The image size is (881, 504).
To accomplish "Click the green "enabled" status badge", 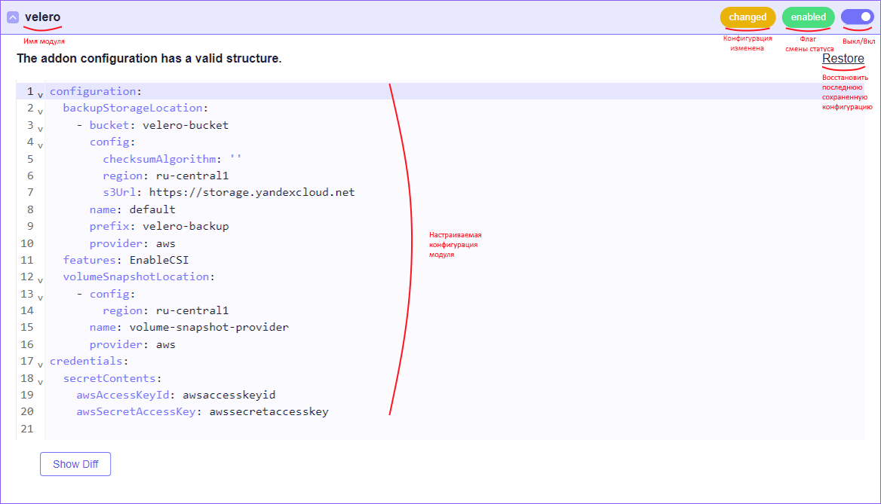I will [x=808, y=17].
